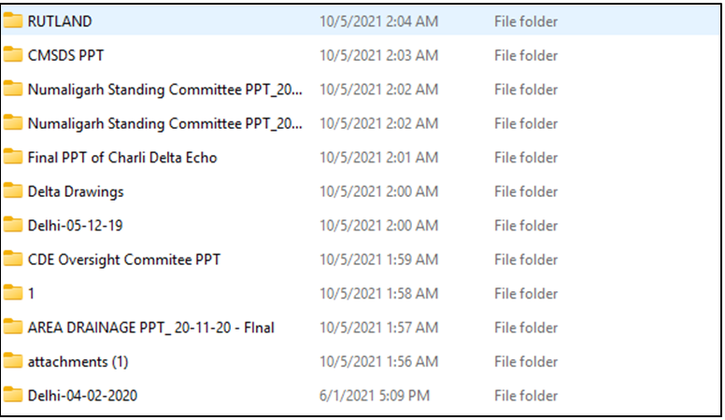Click File folder type of attachments (1) row

[526, 361]
